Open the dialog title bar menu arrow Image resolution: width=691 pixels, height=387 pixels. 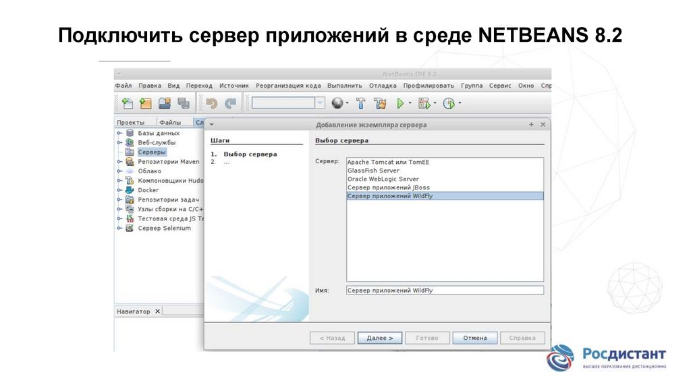211,125
